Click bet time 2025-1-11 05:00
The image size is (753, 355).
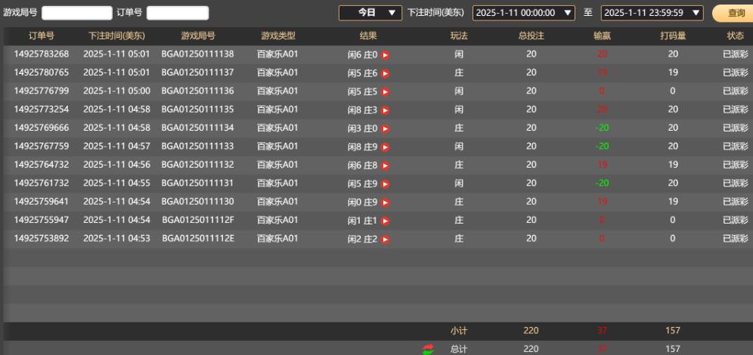point(116,91)
